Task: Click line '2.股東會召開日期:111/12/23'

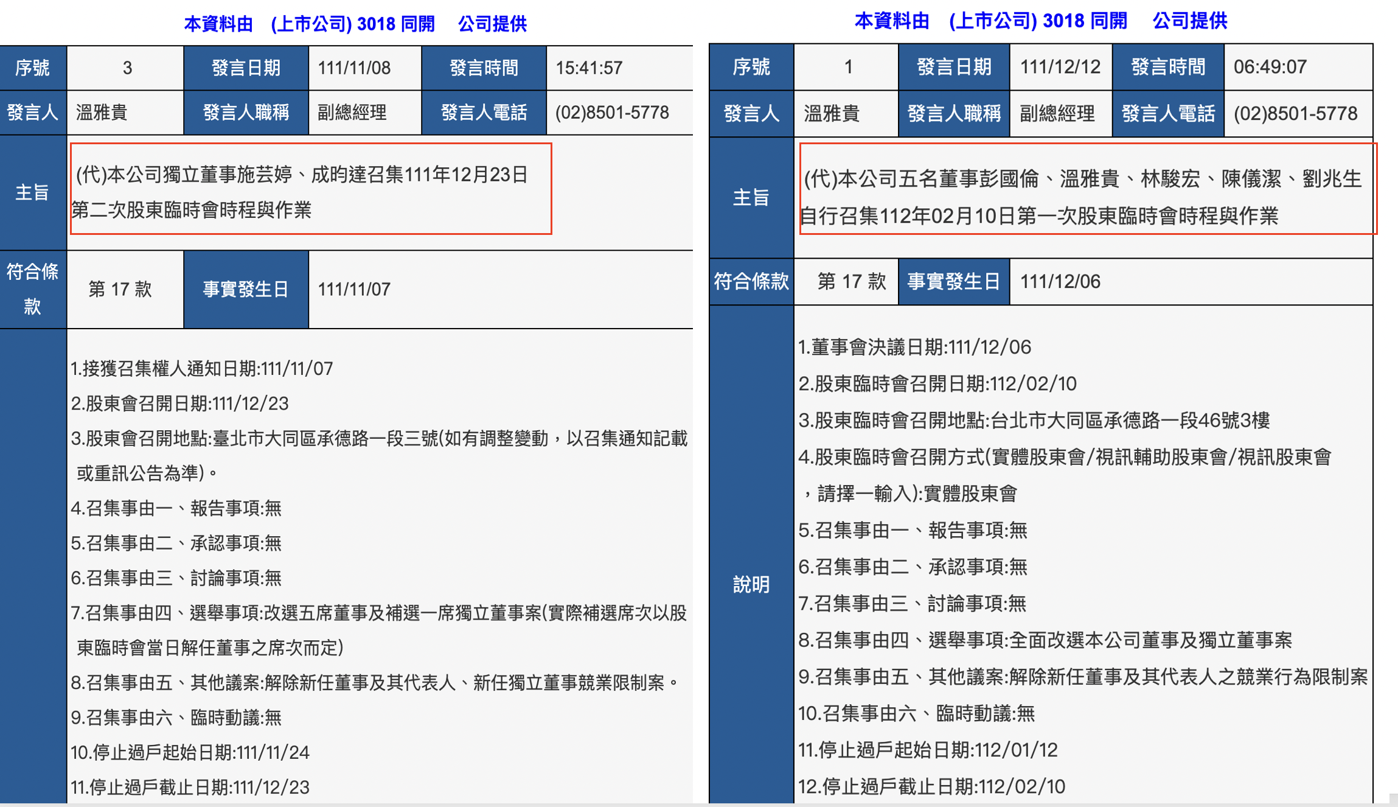Action: click(179, 403)
